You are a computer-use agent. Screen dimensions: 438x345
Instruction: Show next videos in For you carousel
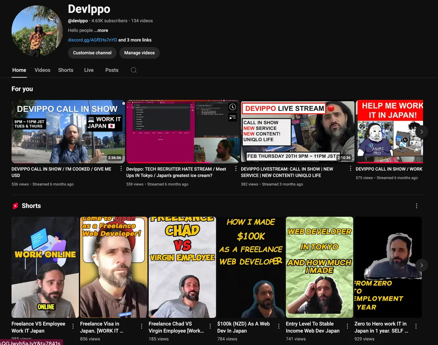point(422,131)
